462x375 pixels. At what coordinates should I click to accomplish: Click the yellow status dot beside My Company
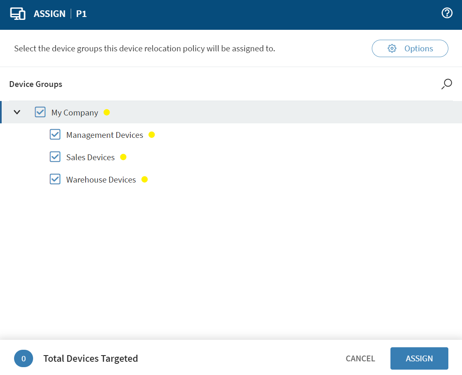[x=107, y=112]
